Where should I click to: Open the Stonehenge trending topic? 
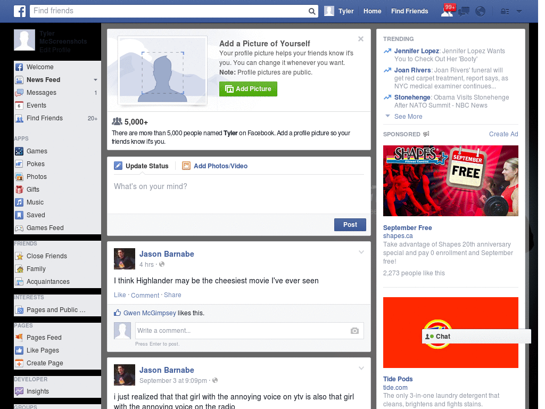[412, 97]
